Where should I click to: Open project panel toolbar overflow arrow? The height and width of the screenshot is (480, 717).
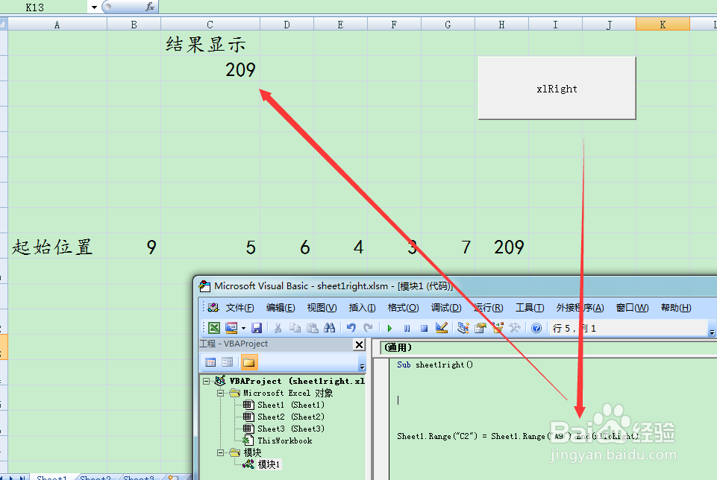362,366
